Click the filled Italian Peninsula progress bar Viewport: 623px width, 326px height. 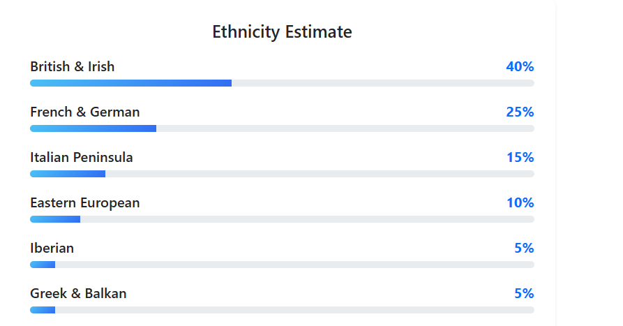68,174
